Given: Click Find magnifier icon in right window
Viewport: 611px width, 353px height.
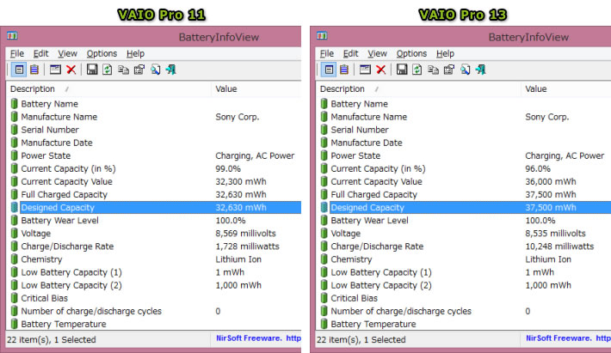Looking at the screenshot, I should pyautogui.click(x=465, y=70).
